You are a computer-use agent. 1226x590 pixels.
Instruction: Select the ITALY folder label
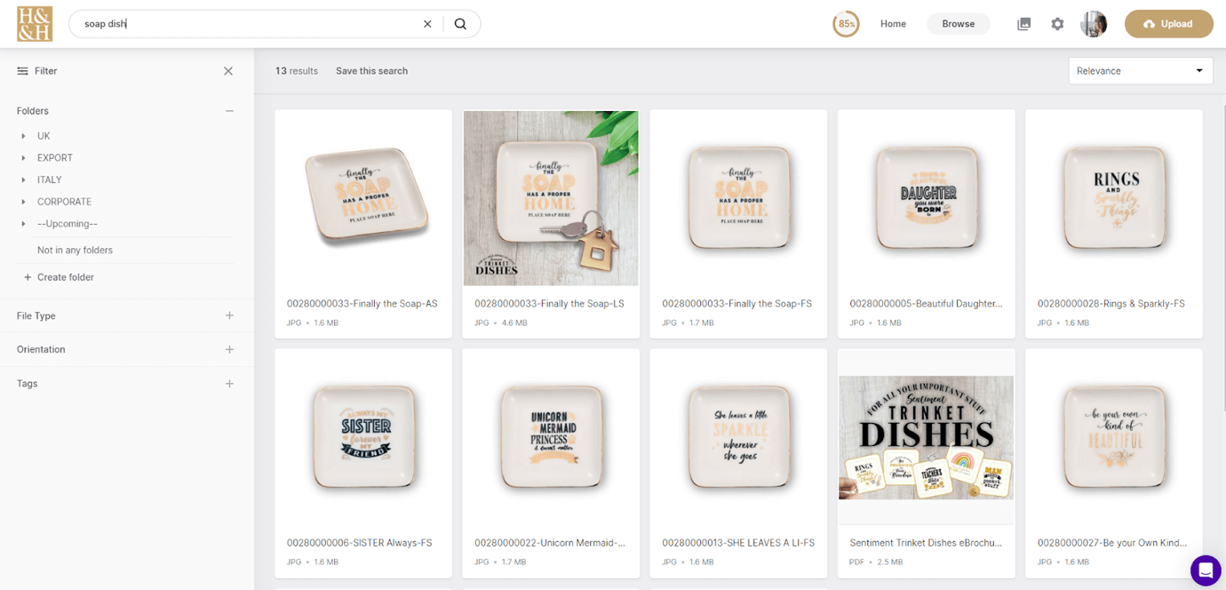50,179
